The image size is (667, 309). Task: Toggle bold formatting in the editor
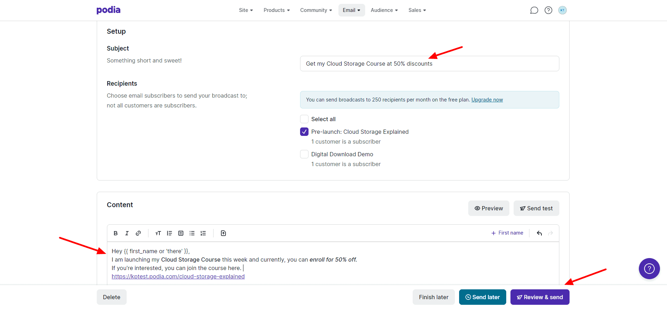click(x=116, y=233)
